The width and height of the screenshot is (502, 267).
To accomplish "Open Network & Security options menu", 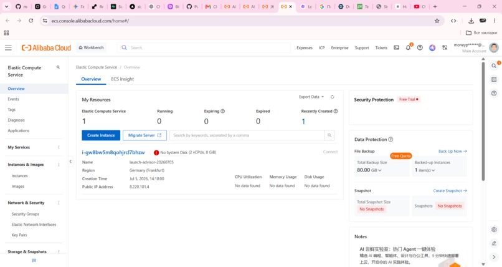I will [x=59, y=203].
